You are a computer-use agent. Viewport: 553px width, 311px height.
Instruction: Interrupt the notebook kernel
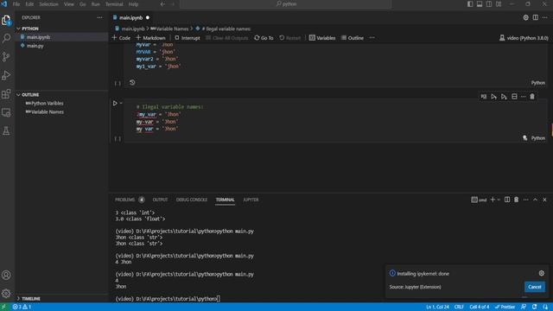click(188, 38)
